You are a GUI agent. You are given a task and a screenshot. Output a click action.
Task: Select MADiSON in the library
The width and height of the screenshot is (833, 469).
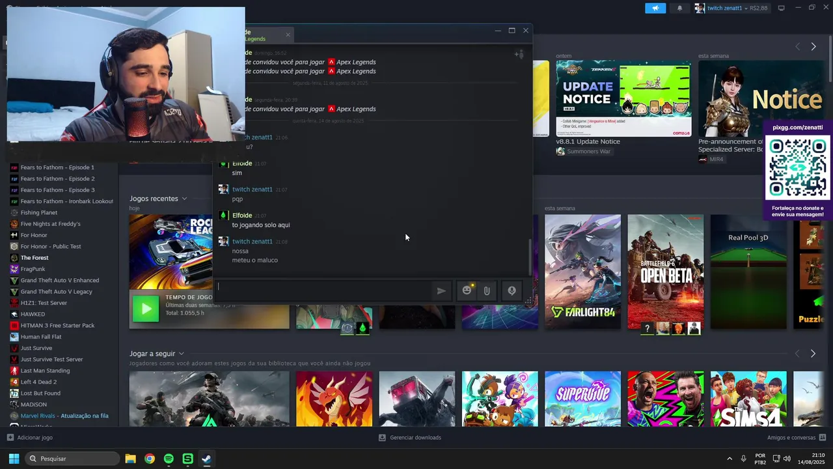point(33,405)
